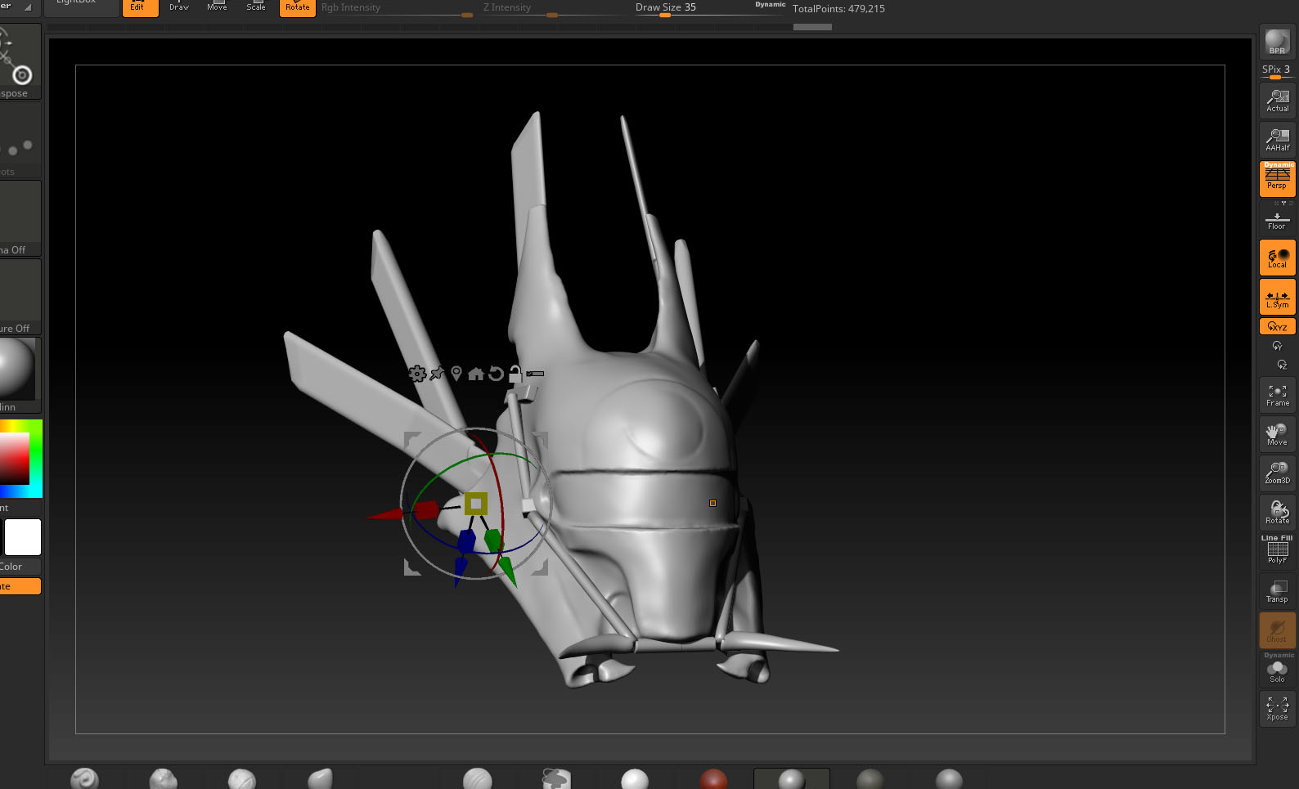Image resolution: width=1299 pixels, height=789 pixels.
Task: Toggle Local transformations mode
Action: [x=1277, y=258]
